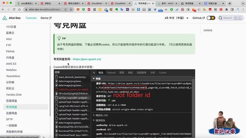
Task: Click the browser back arrow
Action: pyautogui.click(x=3, y=10)
